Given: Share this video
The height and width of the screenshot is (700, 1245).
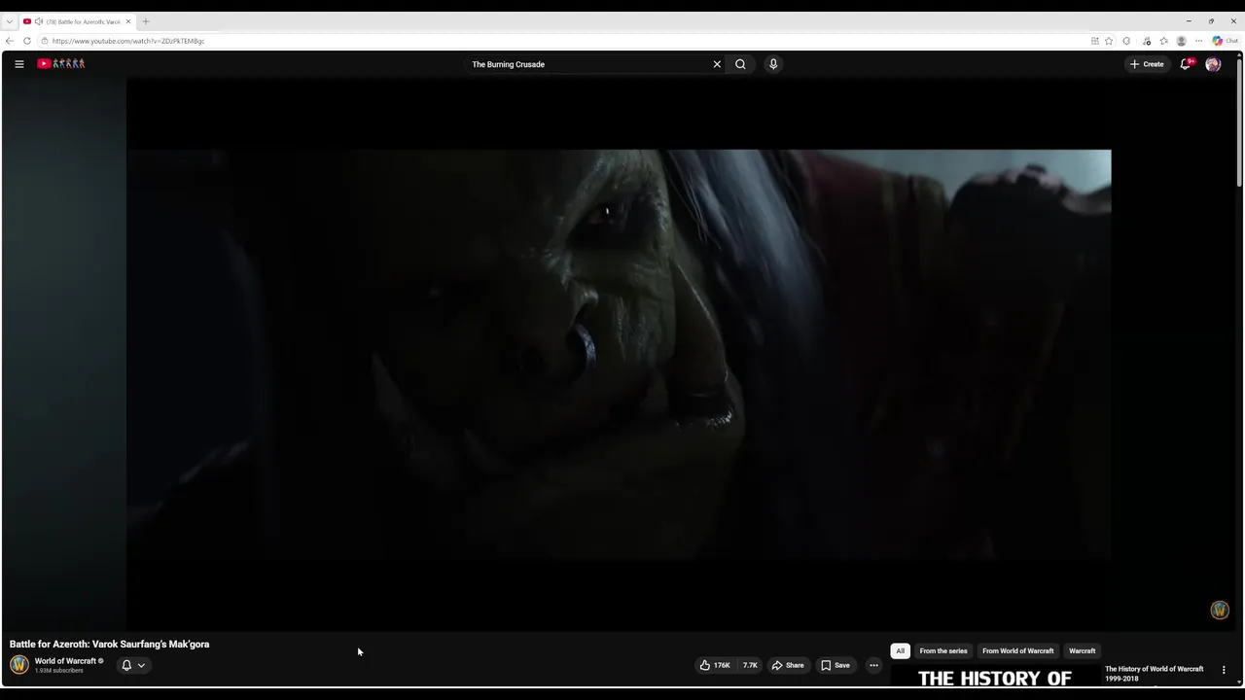Looking at the screenshot, I should point(788,665).
